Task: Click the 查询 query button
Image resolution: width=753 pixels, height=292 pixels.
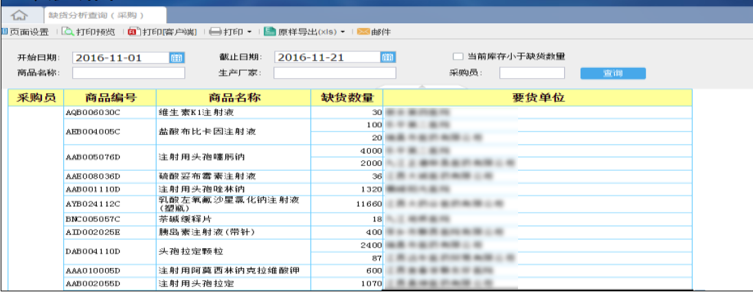Action: click(613, 73)
